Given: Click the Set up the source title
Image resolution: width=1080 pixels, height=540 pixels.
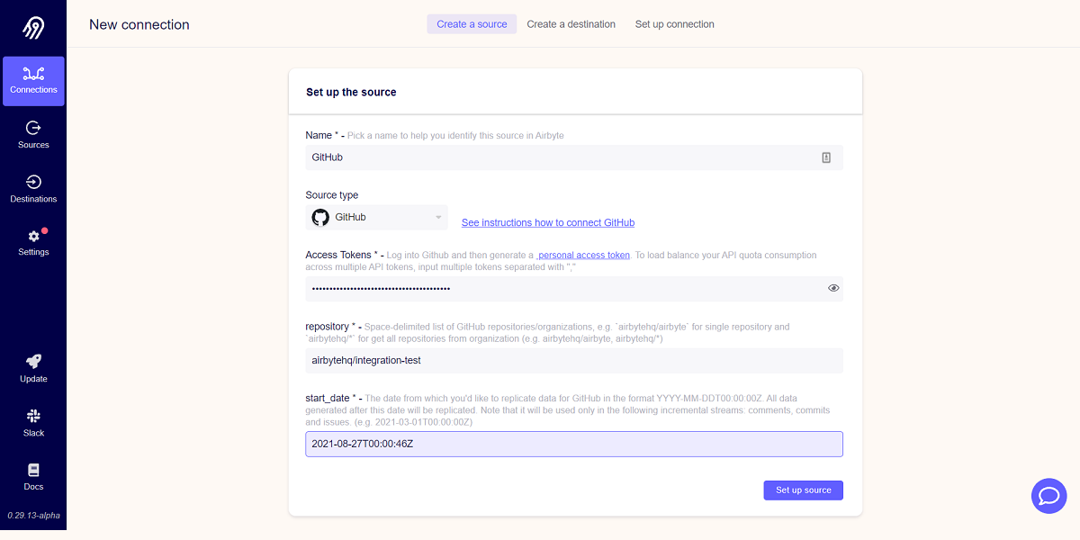Looking at the screenshot, I should click(351, 92).
